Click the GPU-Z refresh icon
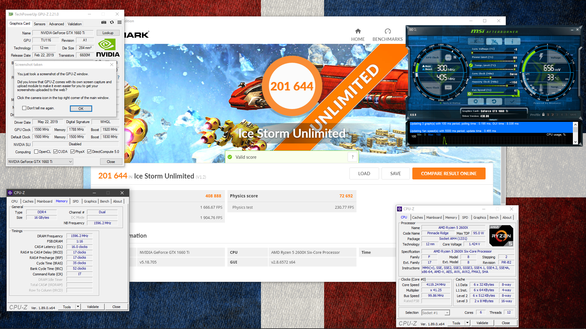This screenshot has width=586, height=329. click(112, 22)
